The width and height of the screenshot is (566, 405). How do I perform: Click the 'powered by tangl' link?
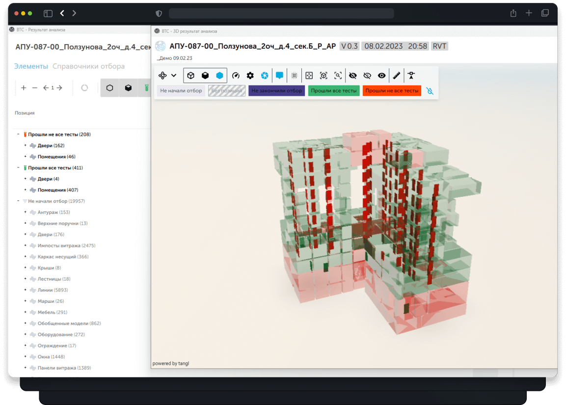(x=171, y=363)
